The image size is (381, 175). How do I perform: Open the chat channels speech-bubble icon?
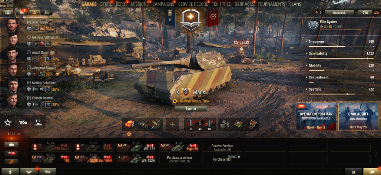click(47, 172)
